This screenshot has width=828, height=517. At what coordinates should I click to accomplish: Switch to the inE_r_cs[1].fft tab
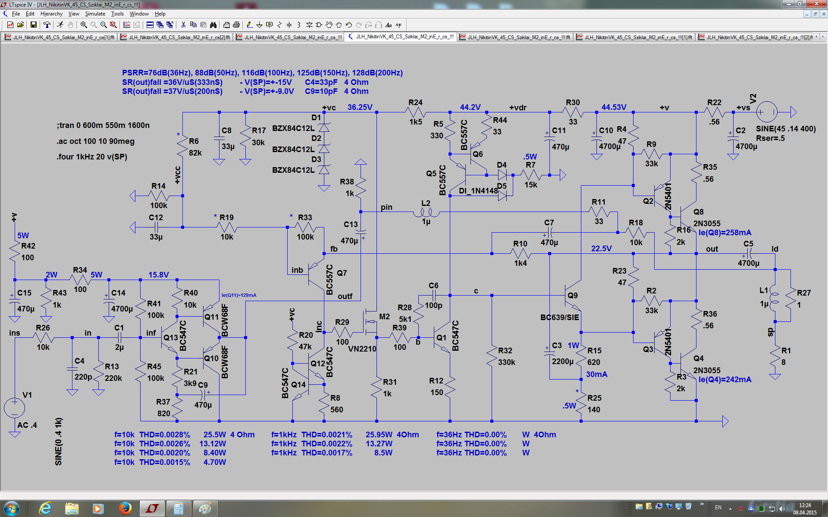pos(60,37)
